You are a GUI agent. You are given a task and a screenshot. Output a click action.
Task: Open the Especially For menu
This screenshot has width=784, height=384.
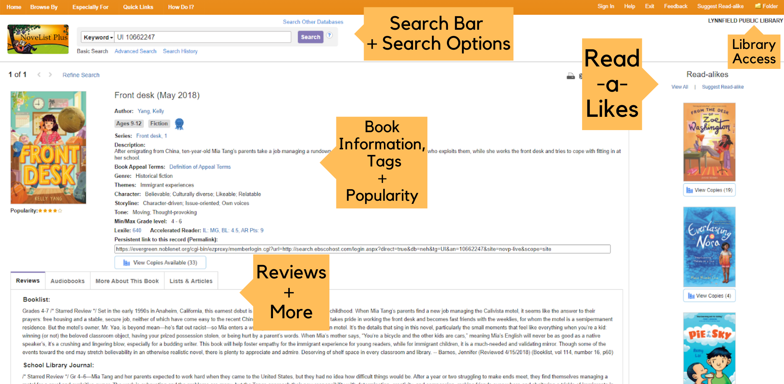point(90,7)
